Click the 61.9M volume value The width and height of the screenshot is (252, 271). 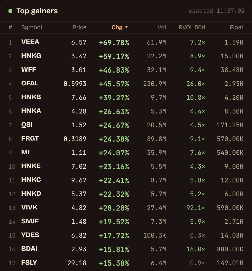[x=157, y=42]
